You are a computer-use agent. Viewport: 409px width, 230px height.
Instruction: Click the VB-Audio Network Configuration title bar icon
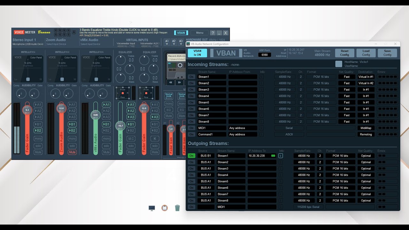(188, 44)
